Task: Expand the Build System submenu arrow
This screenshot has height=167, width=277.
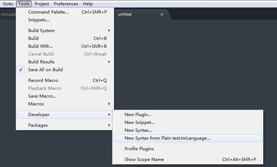Action: 109,31
